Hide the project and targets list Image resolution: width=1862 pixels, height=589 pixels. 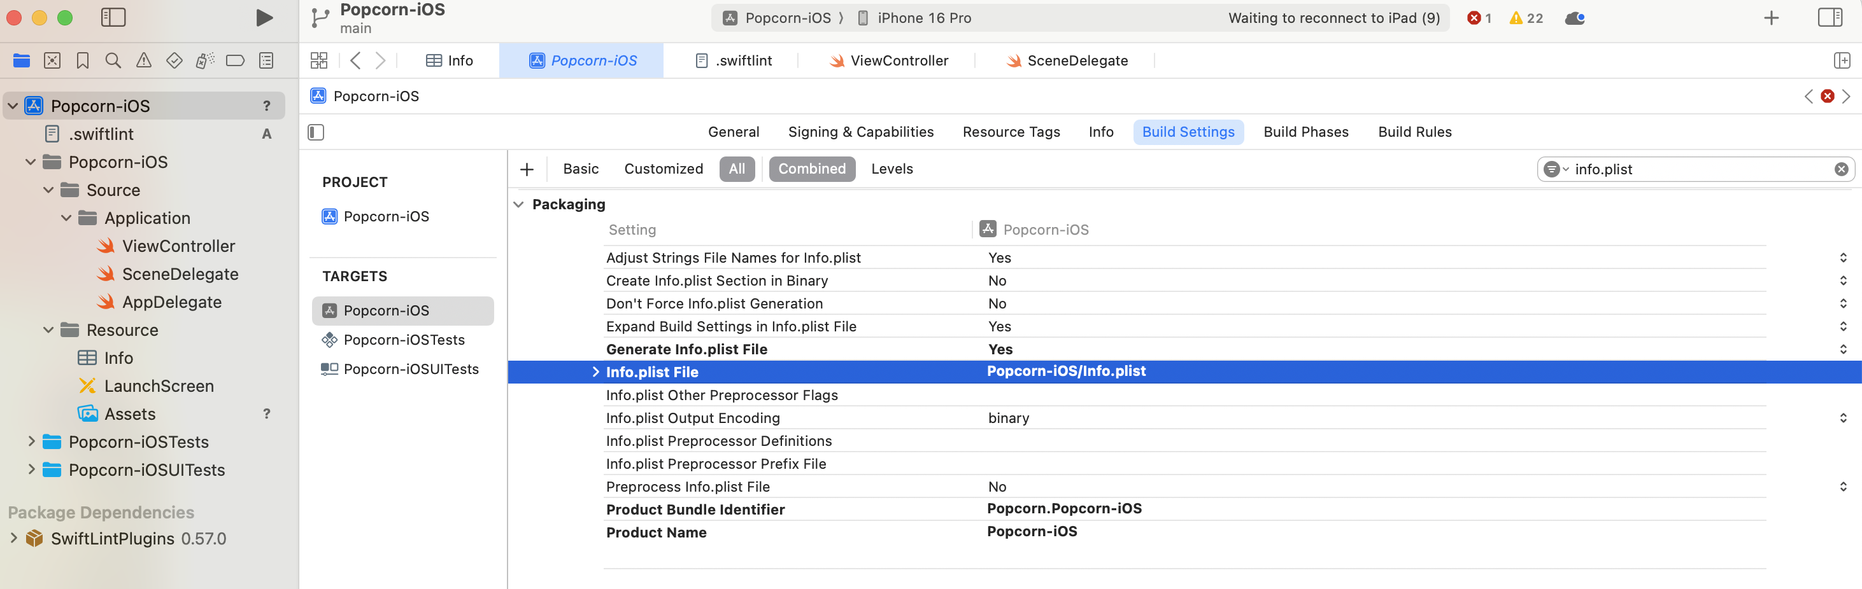316,132
